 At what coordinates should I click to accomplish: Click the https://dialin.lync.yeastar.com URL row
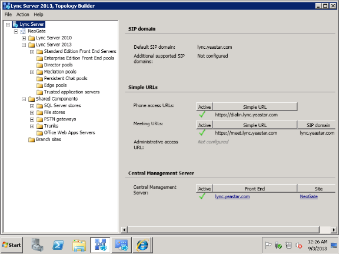(x=247, y=115)
